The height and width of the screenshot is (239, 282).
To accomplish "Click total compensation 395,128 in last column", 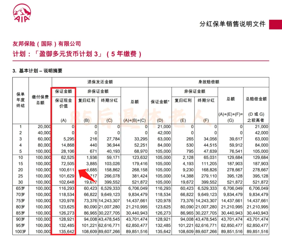I will coord(260,176).
